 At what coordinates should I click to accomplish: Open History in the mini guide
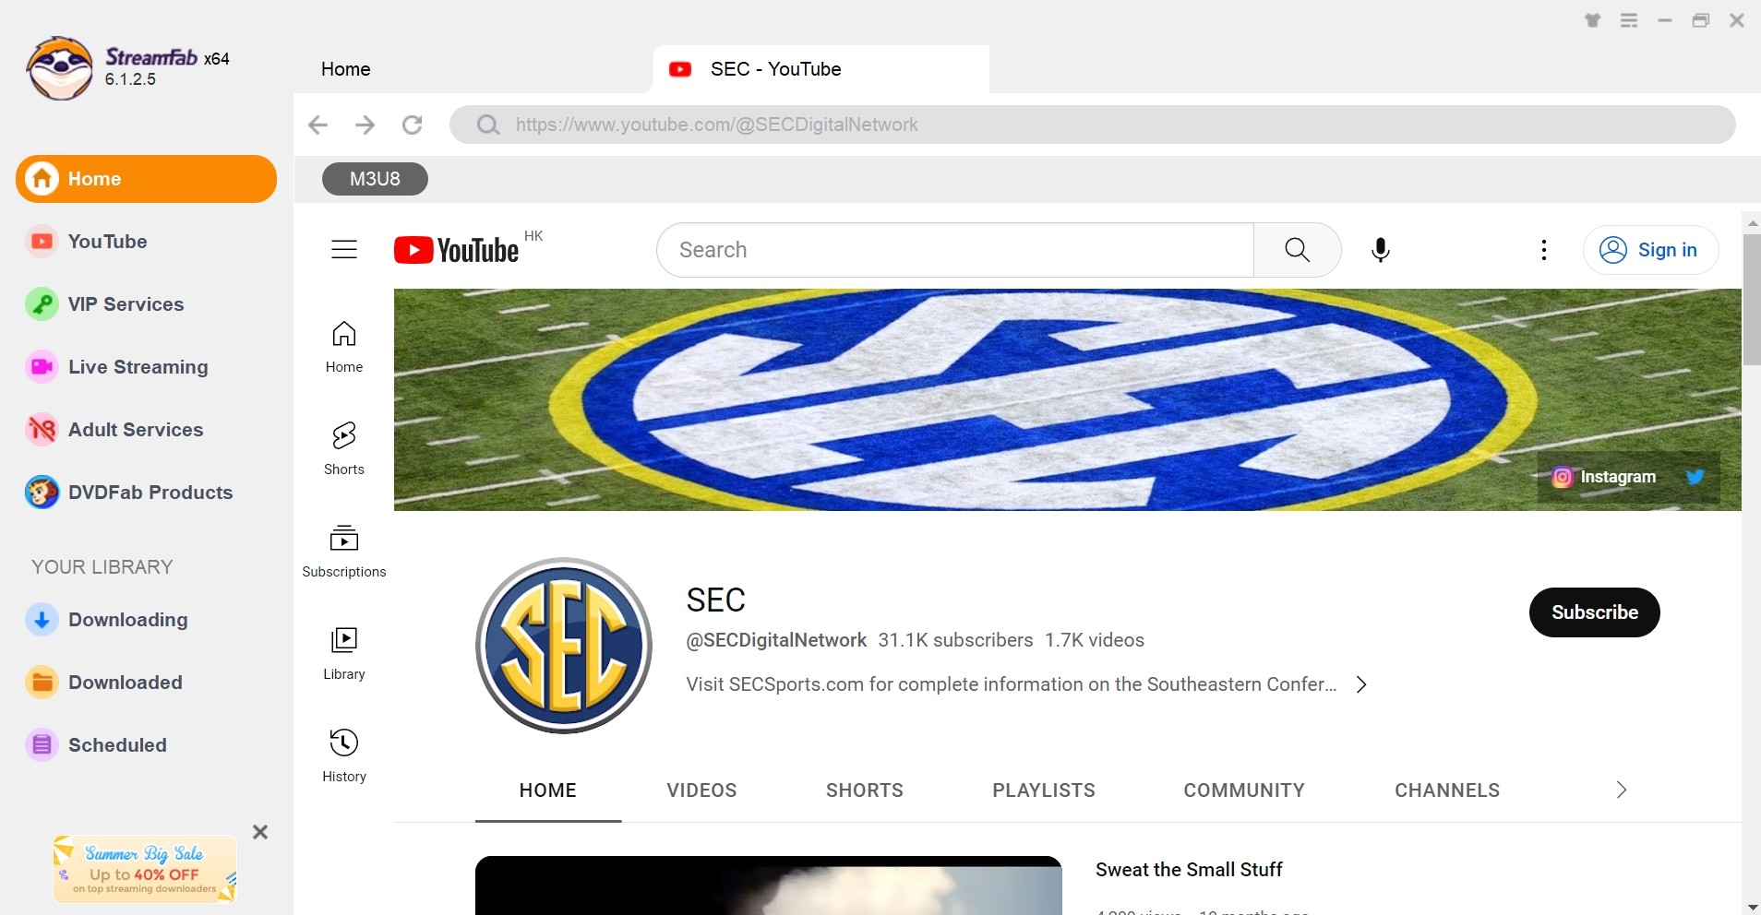coord(344,756)
